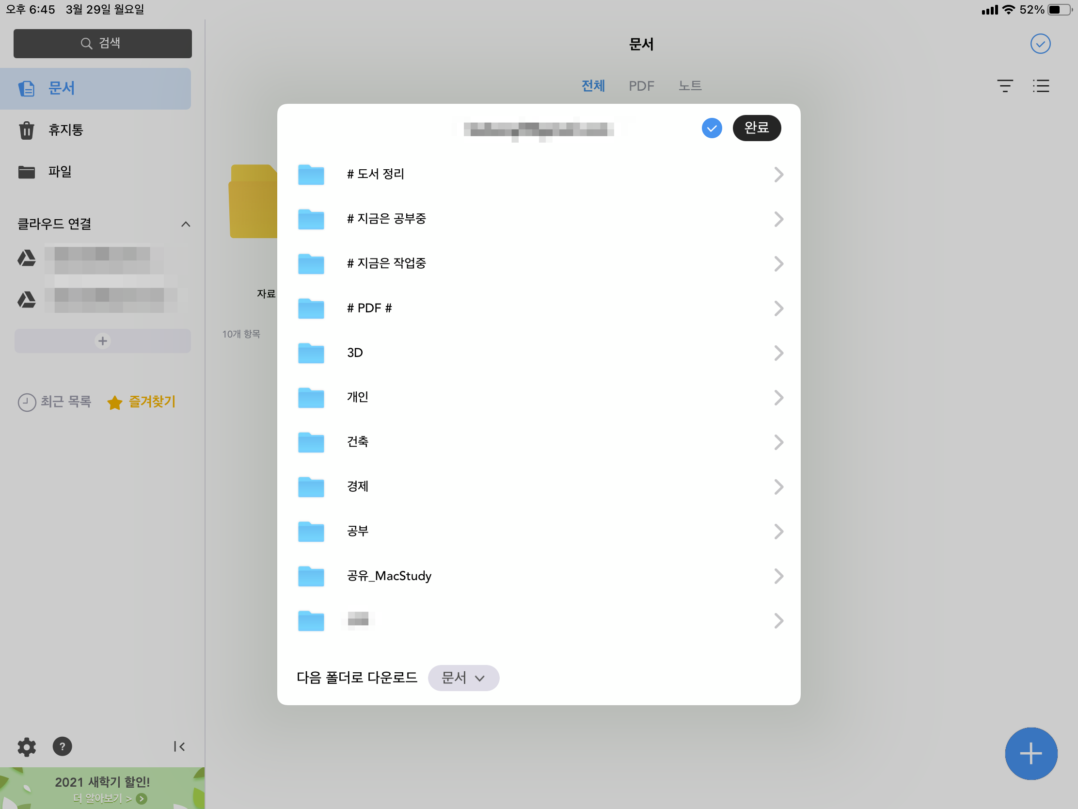The height and width of the screenshot is (809, 1078).
Task: Tap the blue plus add button
Action: point(1030,753)
